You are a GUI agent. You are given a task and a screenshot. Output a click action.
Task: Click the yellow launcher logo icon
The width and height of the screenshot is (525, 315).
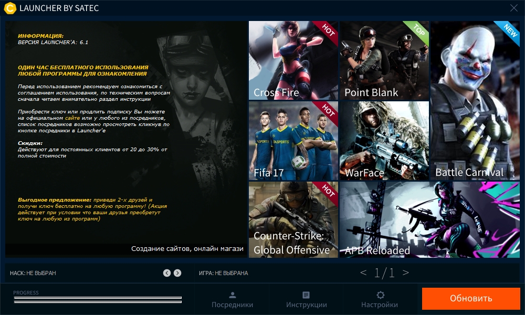pyautogui.click(x=10, y=8)
